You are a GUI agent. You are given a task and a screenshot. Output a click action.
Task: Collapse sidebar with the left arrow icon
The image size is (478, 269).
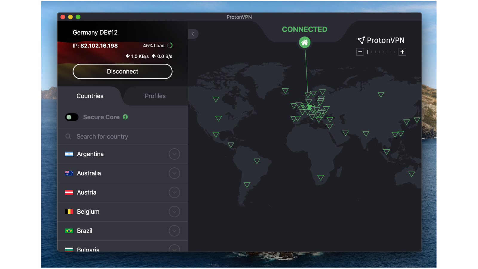[193, 34]
